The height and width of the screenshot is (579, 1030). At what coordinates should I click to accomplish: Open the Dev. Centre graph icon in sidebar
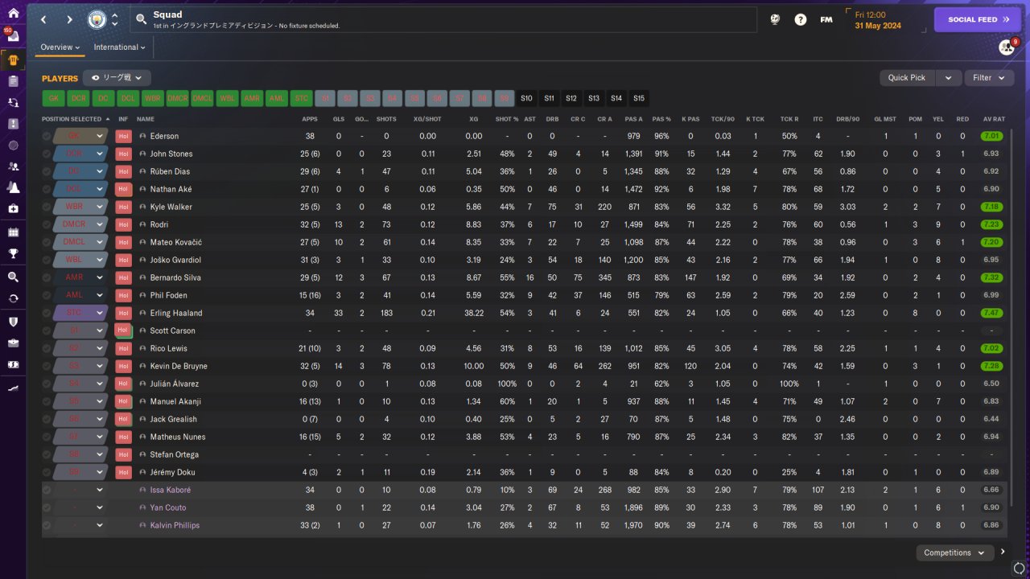(x=13, y=388)
